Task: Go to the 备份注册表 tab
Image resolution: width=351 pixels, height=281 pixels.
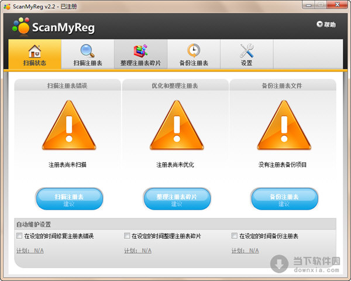Action: [194, 54]
